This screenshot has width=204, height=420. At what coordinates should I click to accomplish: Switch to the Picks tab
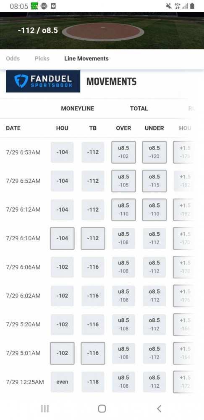(x=42, y=58)
